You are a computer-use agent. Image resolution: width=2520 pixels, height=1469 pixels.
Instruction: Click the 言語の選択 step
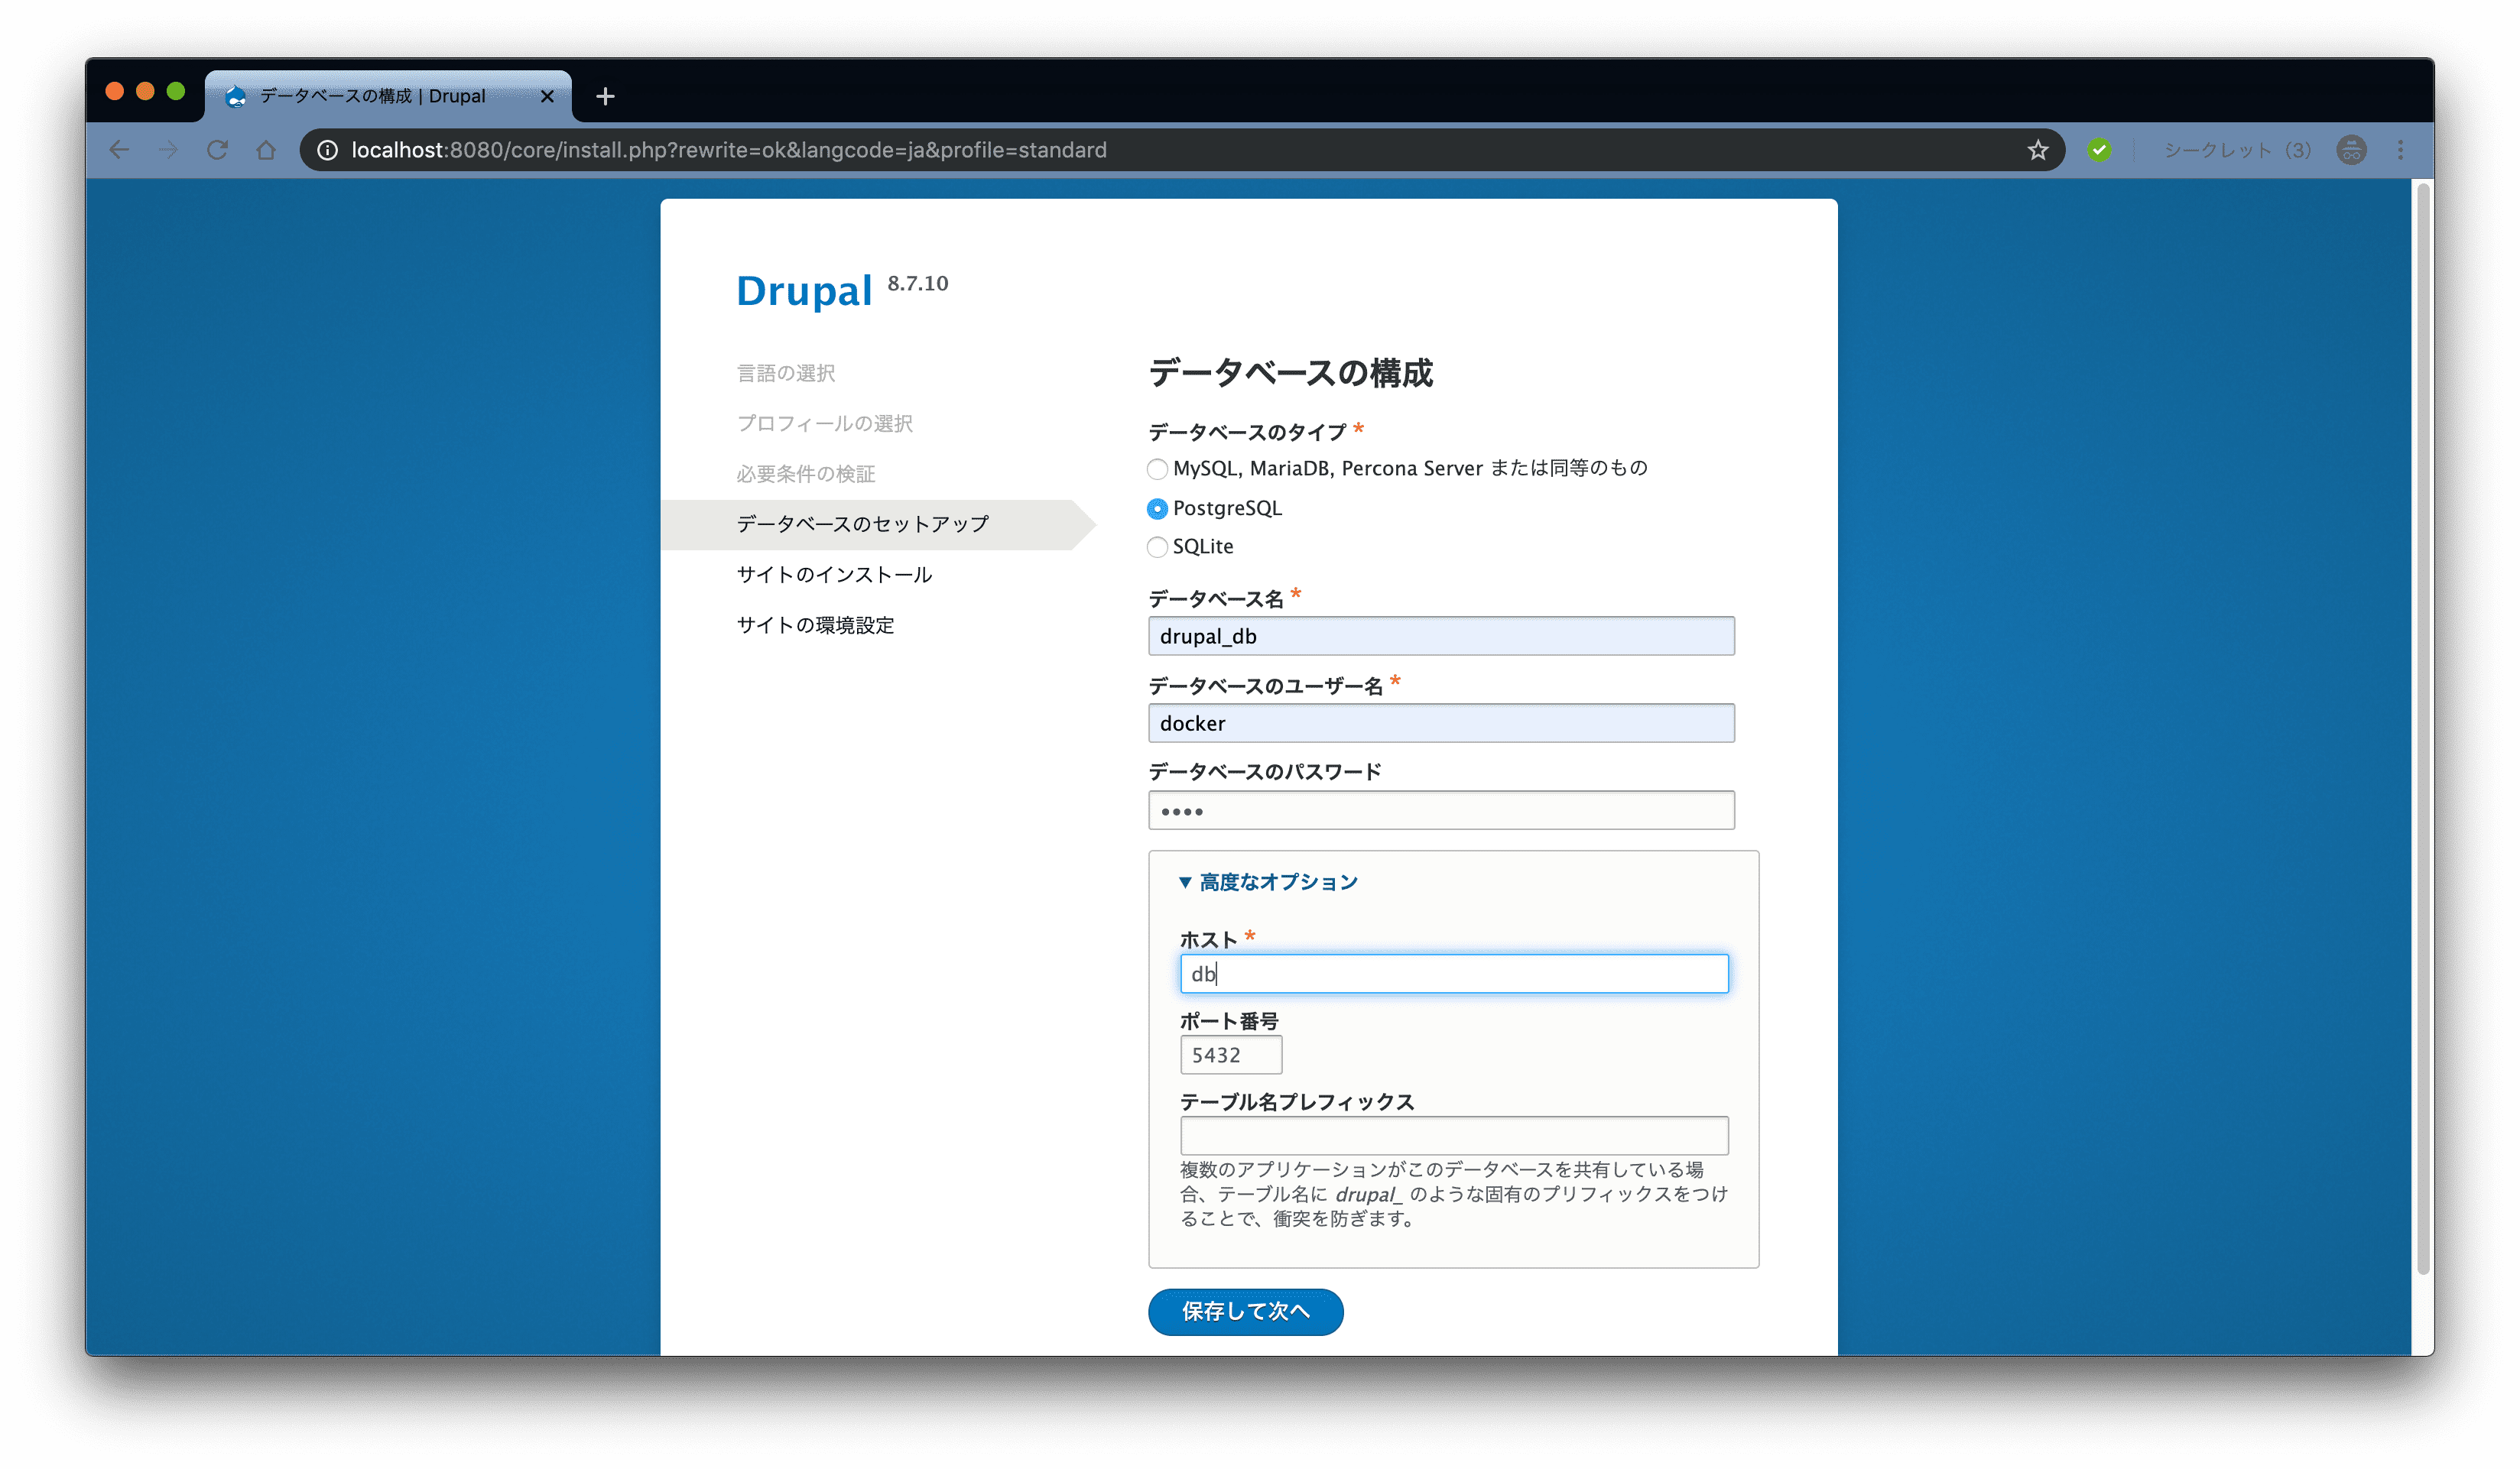[786, 373]
